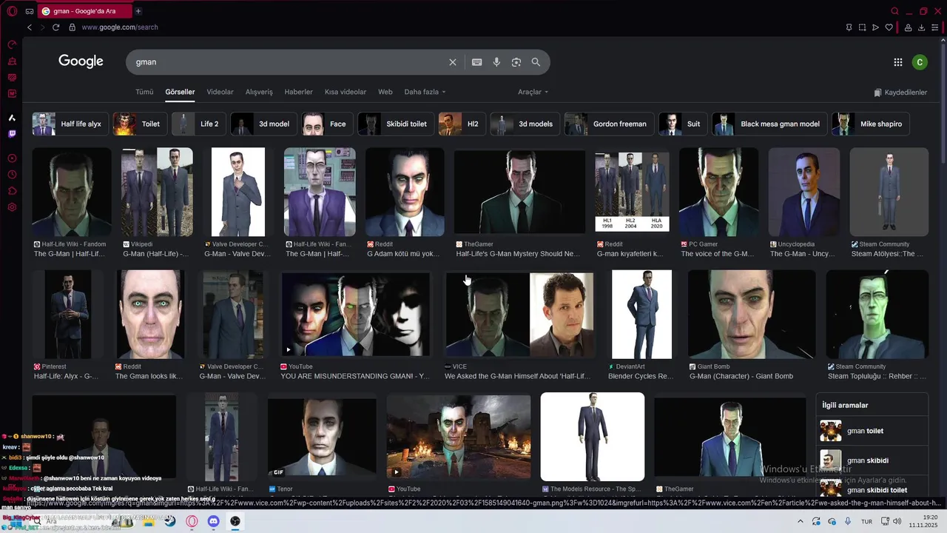Open the gman toilet related search
The height and width of the screenshot is (533, 947).
[873, 431]
